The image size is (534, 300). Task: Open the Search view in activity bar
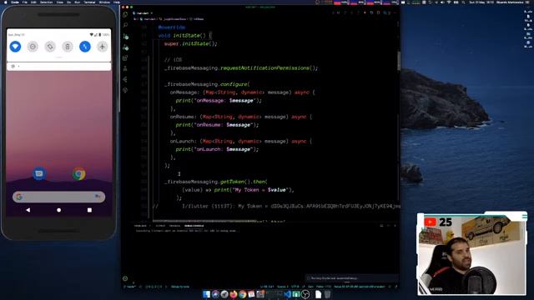[125, 25]
